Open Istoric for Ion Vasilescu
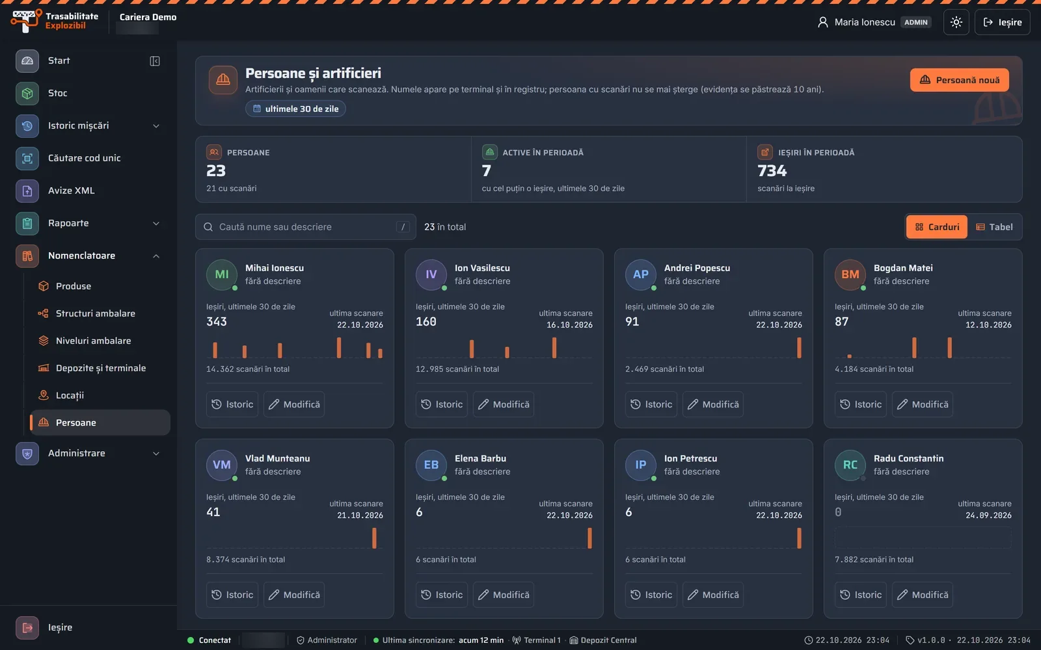This screenshot has height=650, width=1041. click(442, 404)
